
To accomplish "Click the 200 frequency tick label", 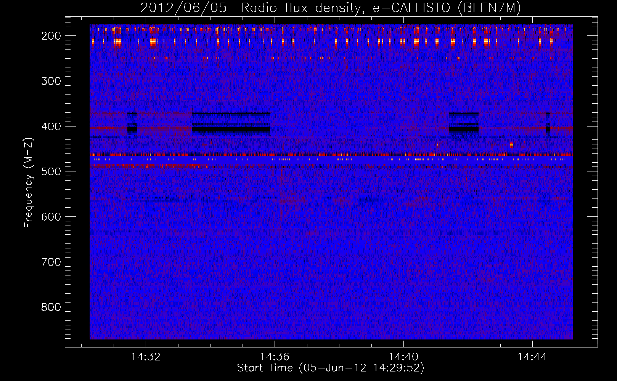I will click(51, 36).
